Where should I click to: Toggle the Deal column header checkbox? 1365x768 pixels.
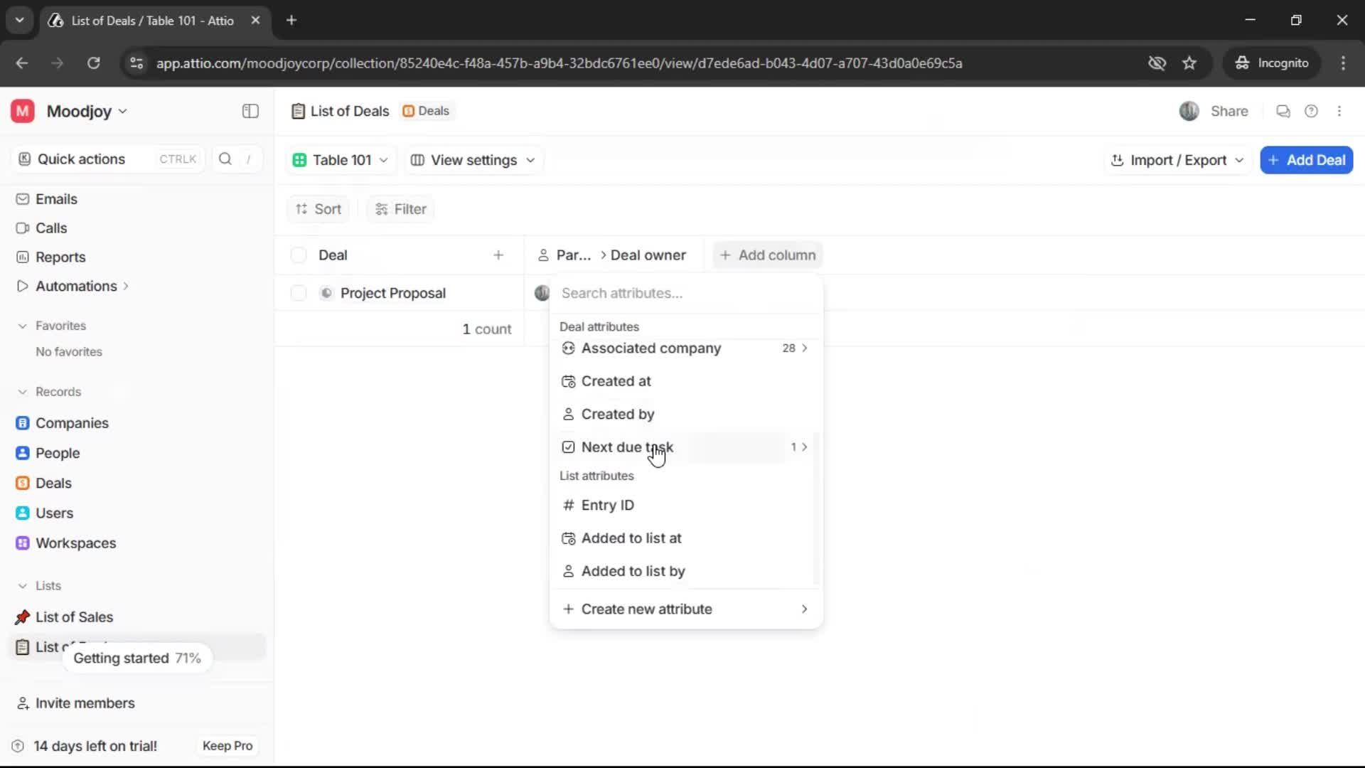[x=298, y=255]
